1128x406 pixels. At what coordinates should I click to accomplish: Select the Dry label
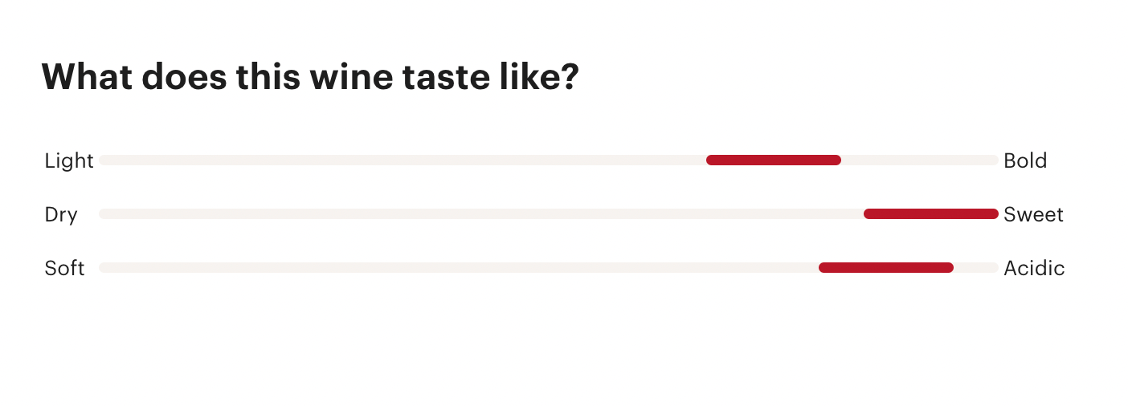tap(61, 215)
